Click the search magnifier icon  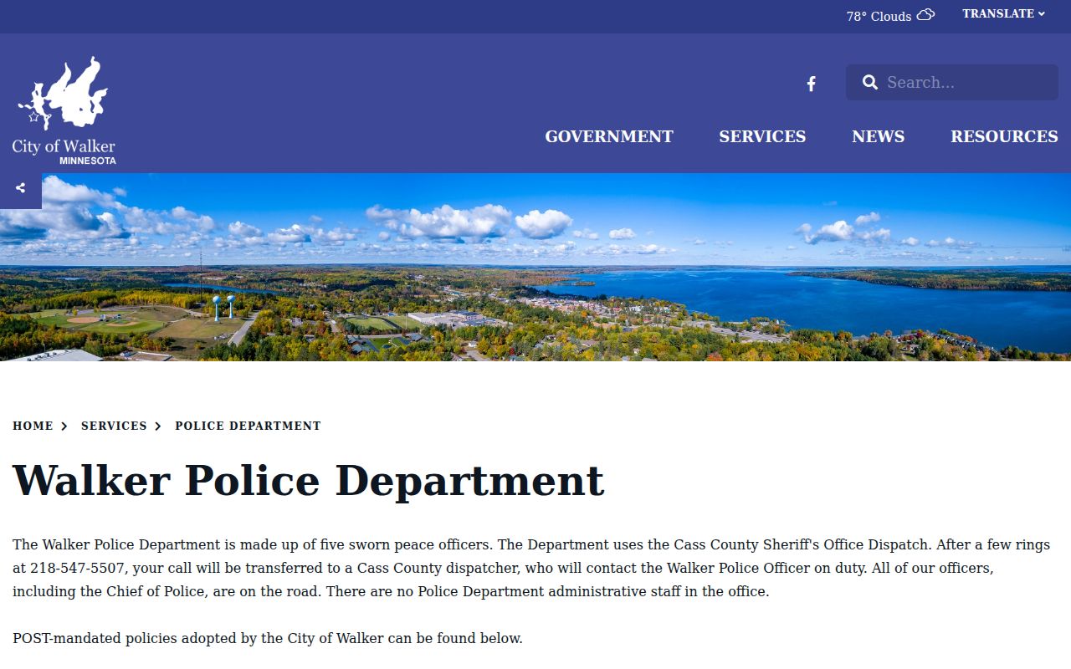point(870,82)
